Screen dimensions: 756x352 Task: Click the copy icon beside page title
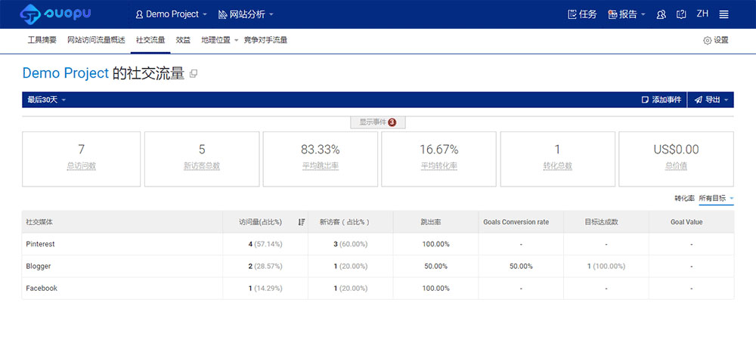coord(194,73)
